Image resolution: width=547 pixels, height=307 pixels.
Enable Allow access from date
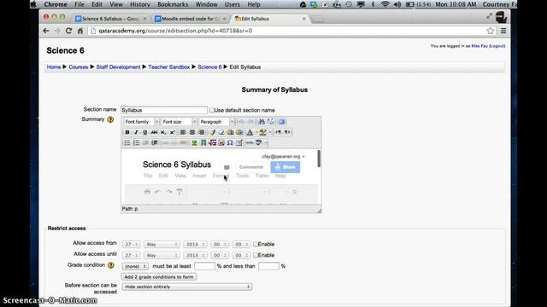255,244
